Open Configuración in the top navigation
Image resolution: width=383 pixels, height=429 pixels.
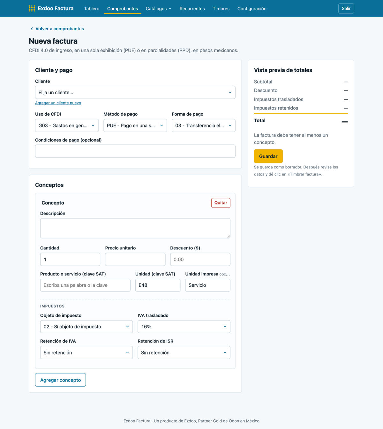(x=252, y=9)
